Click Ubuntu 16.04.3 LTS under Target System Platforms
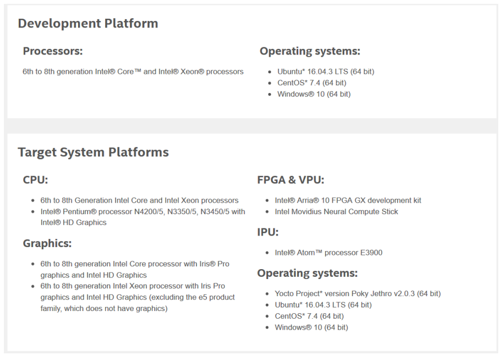The image size is (501, 355). tap(323, 305)
